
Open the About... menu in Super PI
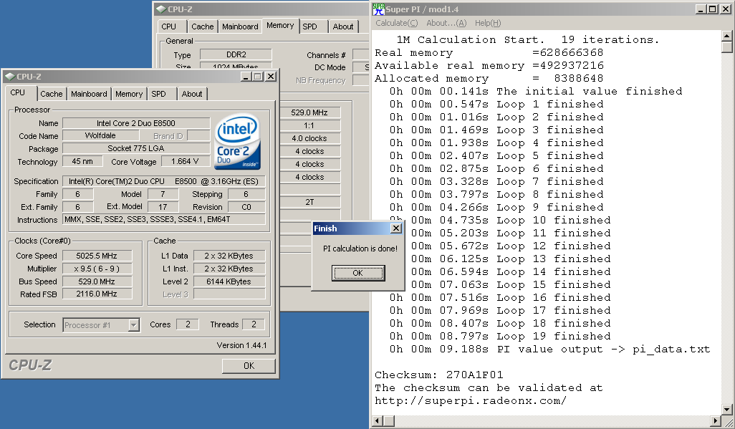point(446,23)
